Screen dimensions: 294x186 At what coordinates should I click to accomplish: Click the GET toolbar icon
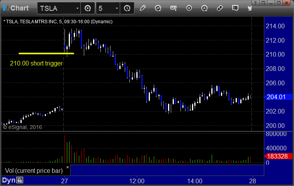pos(173,8)
